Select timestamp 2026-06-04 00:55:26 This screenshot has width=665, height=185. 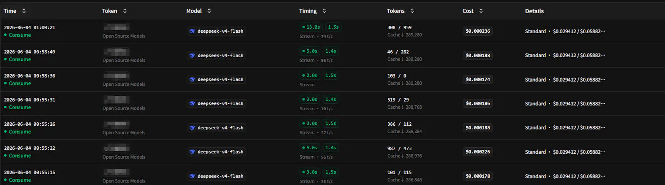point(30,124)
